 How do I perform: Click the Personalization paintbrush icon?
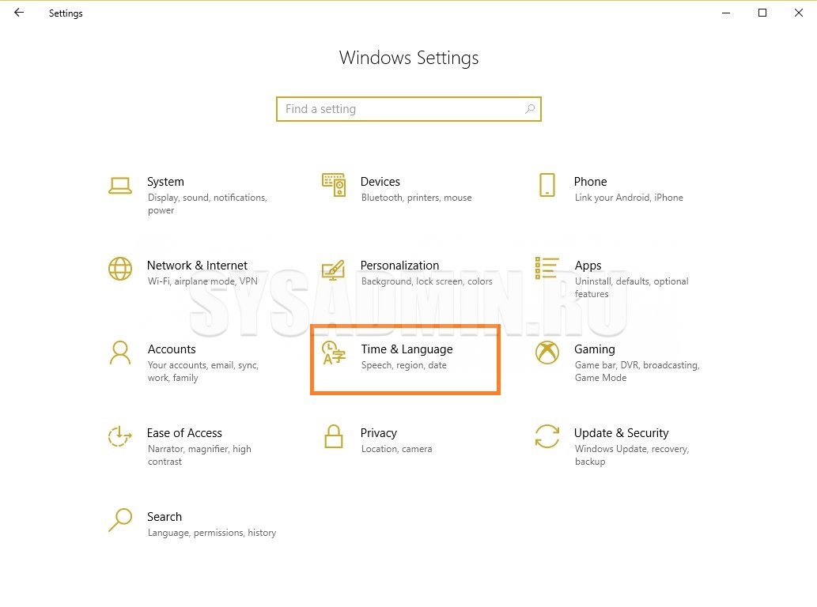(x=334, y=270)
